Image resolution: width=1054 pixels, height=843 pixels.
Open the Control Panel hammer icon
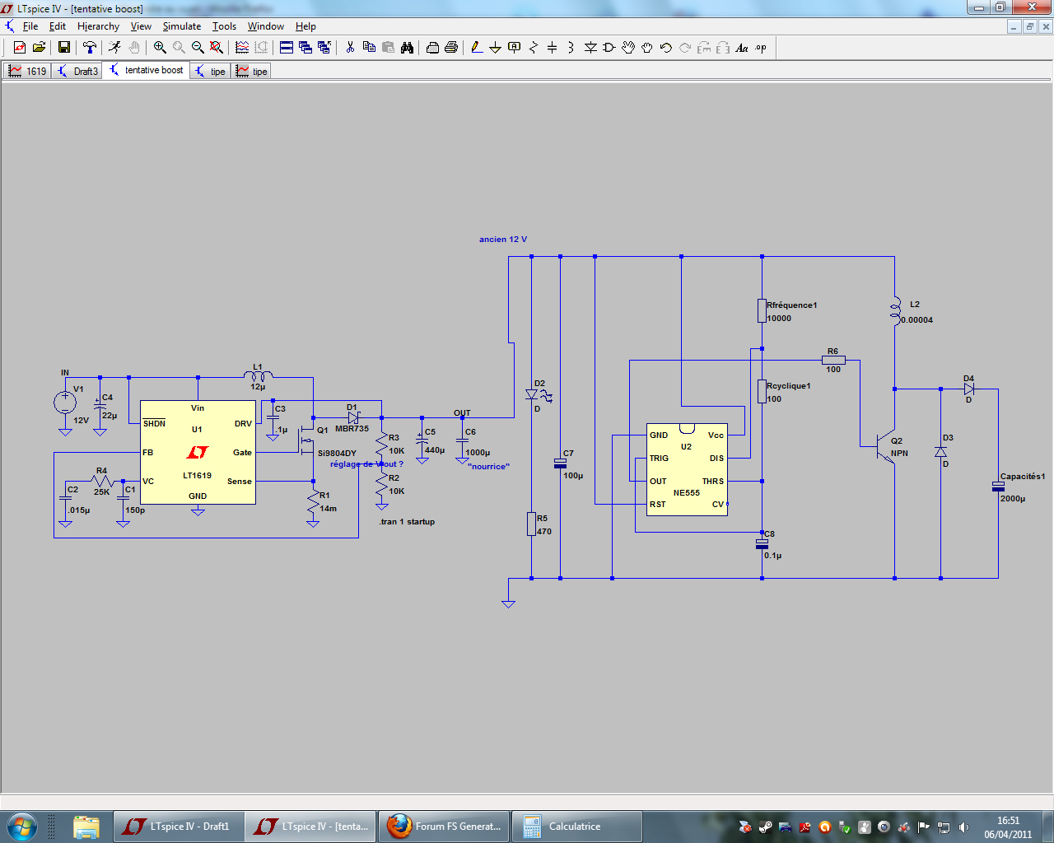point(90,48)
